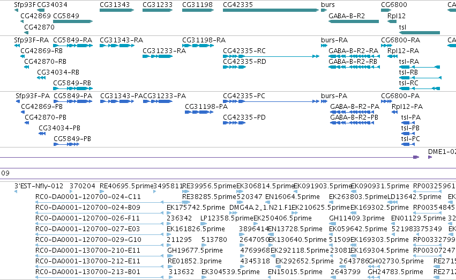Select protein CG42335-PC feature
The width and height of the screenshot is (456, 280).
pyautogui.click(x=271, y=101)
